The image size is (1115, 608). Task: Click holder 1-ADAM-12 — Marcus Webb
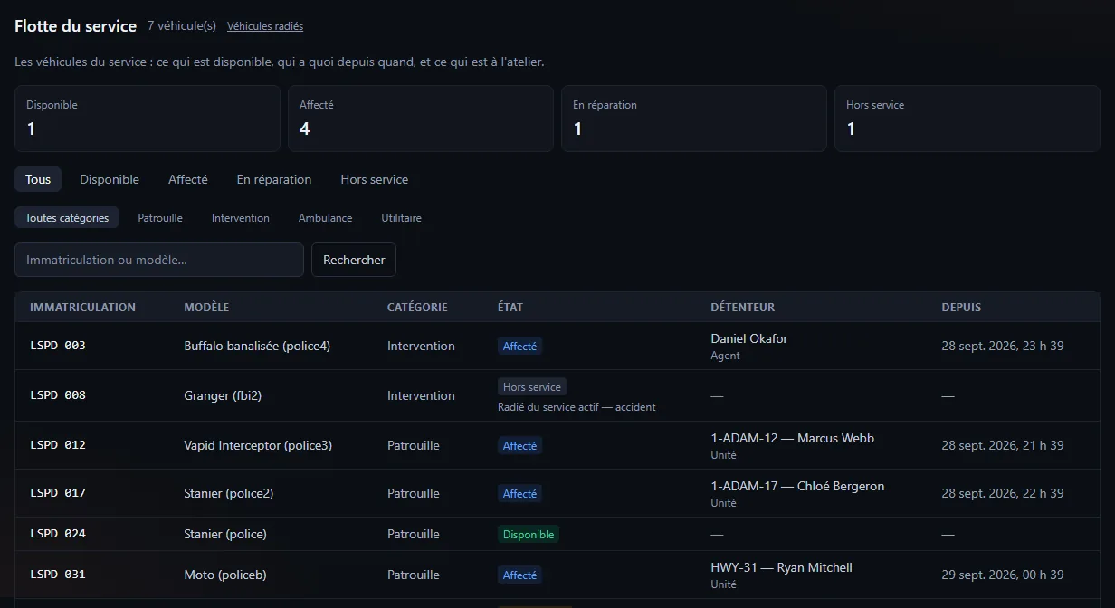coord(793,438)
